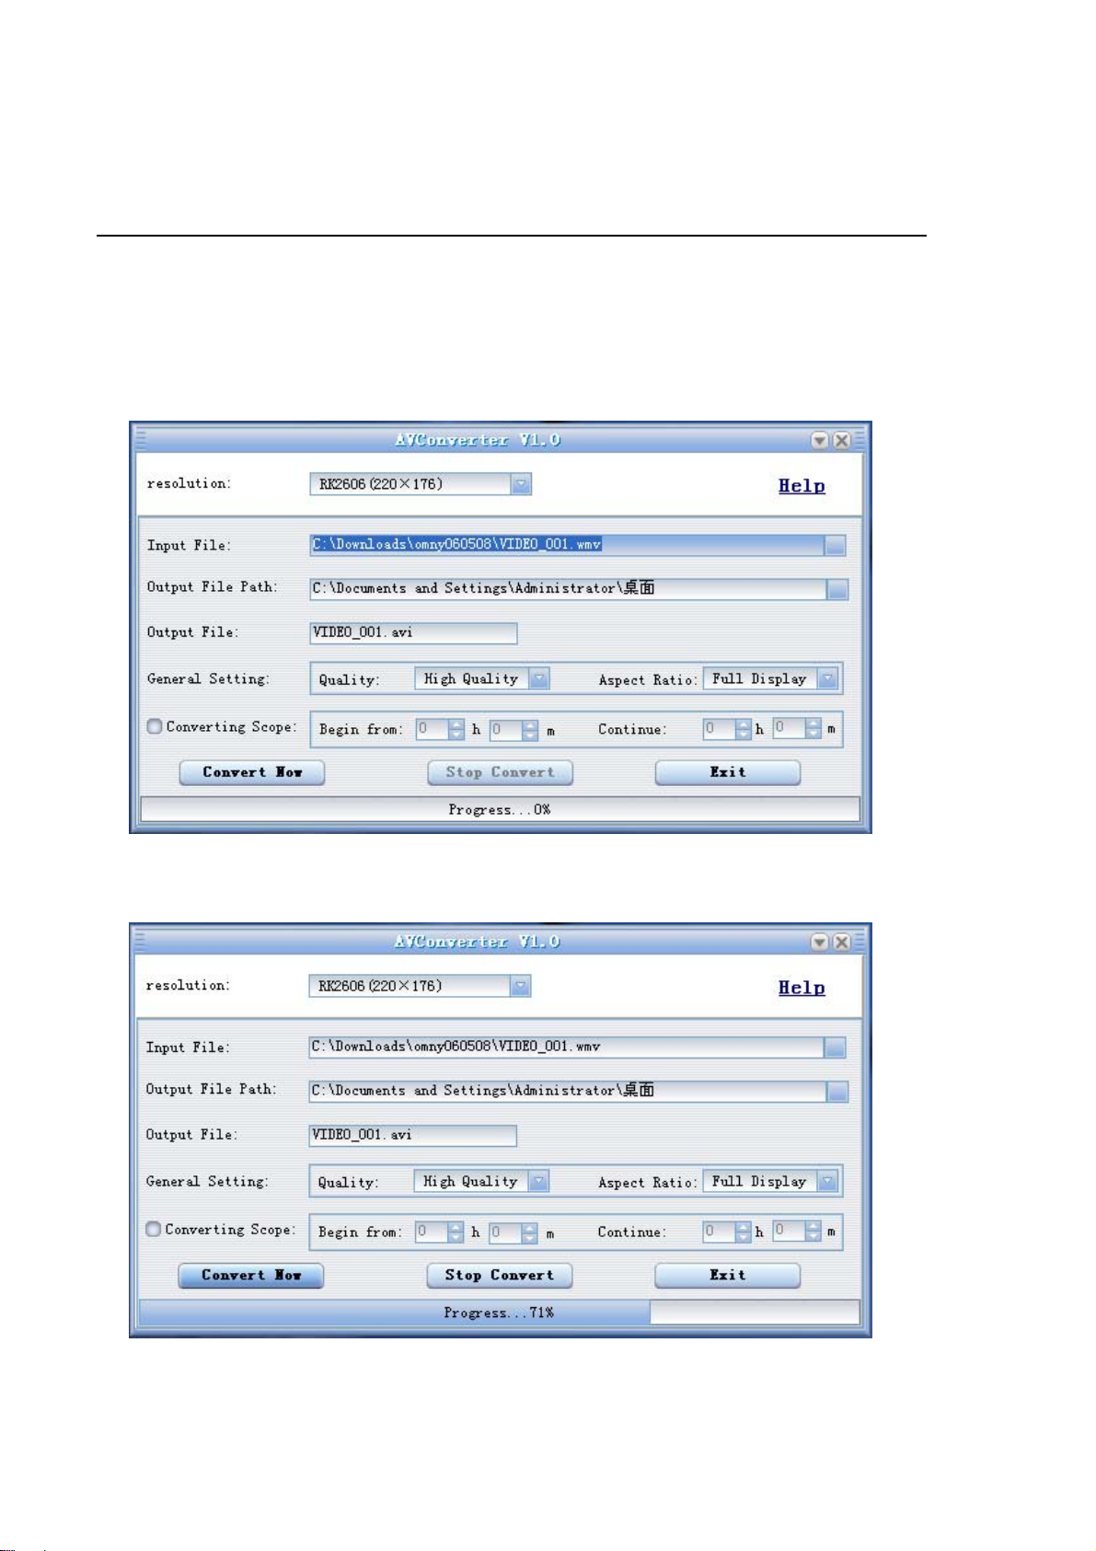The image size is (1096, 1551).
Task: Click Exit button in the lower window
Action: click(x=728, y=1276)
